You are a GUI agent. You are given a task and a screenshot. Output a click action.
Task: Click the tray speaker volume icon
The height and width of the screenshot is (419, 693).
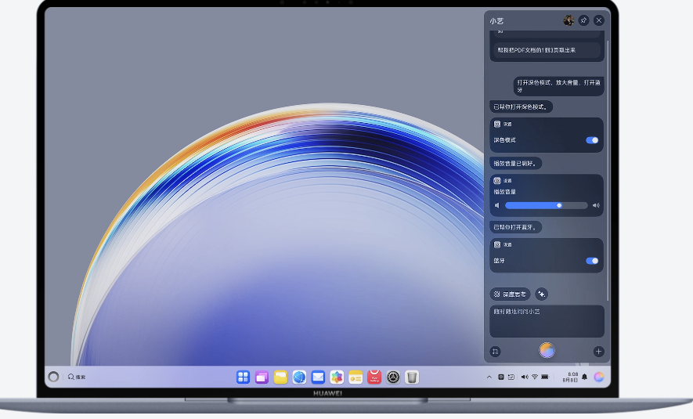point(524,377)
